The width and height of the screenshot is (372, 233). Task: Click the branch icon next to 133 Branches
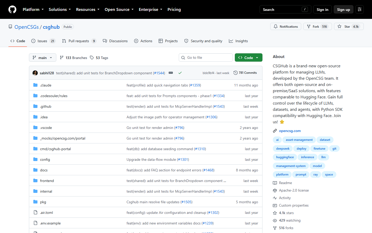(62, 58)
